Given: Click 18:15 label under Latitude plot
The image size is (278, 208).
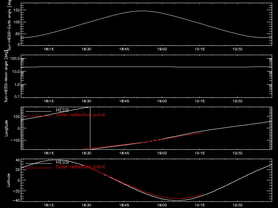Looking at the screenshot, I should click(49, 205).
